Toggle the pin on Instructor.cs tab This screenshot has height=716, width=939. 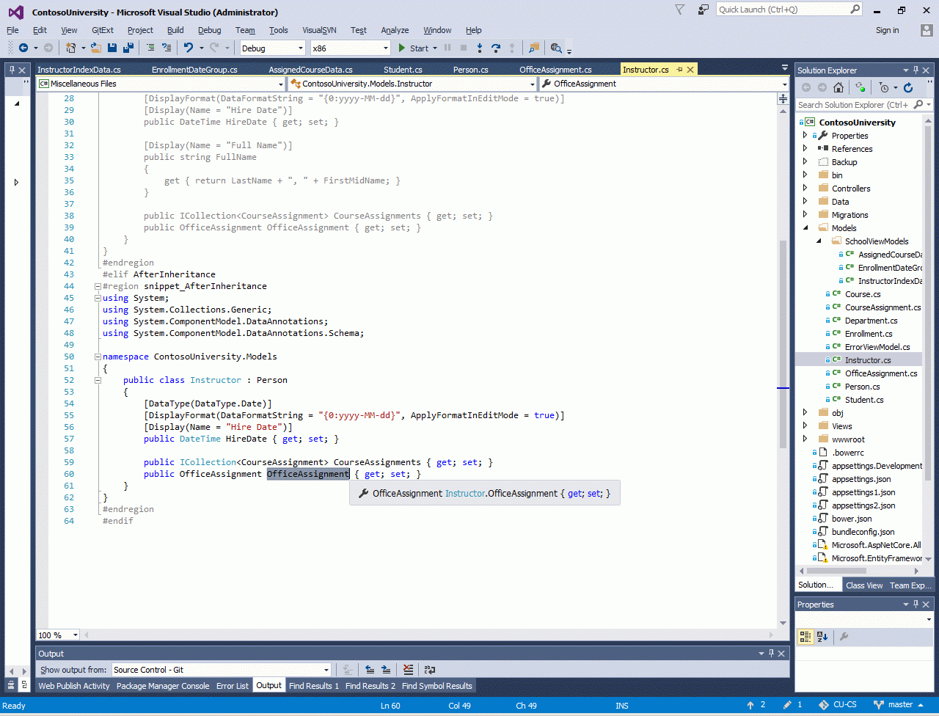[679, 70]
